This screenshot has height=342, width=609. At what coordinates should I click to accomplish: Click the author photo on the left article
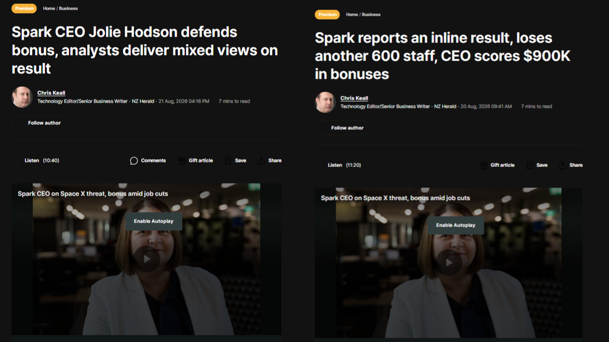[x=22, y=97]
